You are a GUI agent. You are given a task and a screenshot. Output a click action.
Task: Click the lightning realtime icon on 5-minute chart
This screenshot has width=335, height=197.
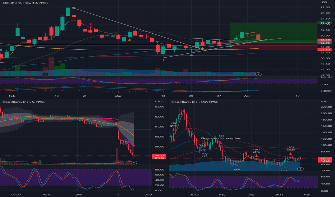[134, 163]
